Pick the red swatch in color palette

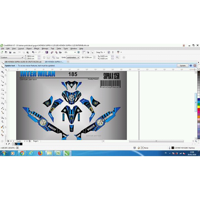tap(199, 109)
